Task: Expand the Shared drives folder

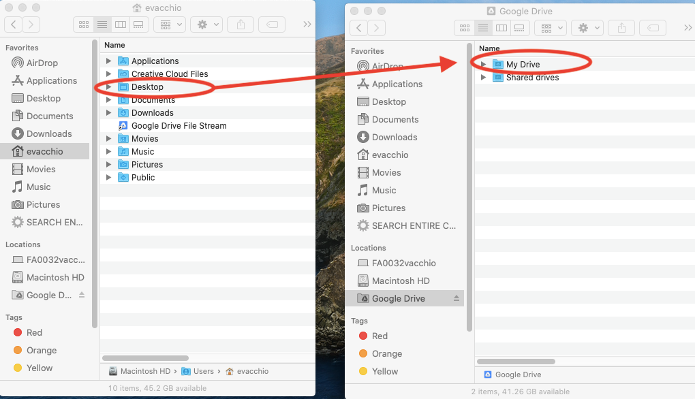Action: pyautogui.click(x=483, y=77)
